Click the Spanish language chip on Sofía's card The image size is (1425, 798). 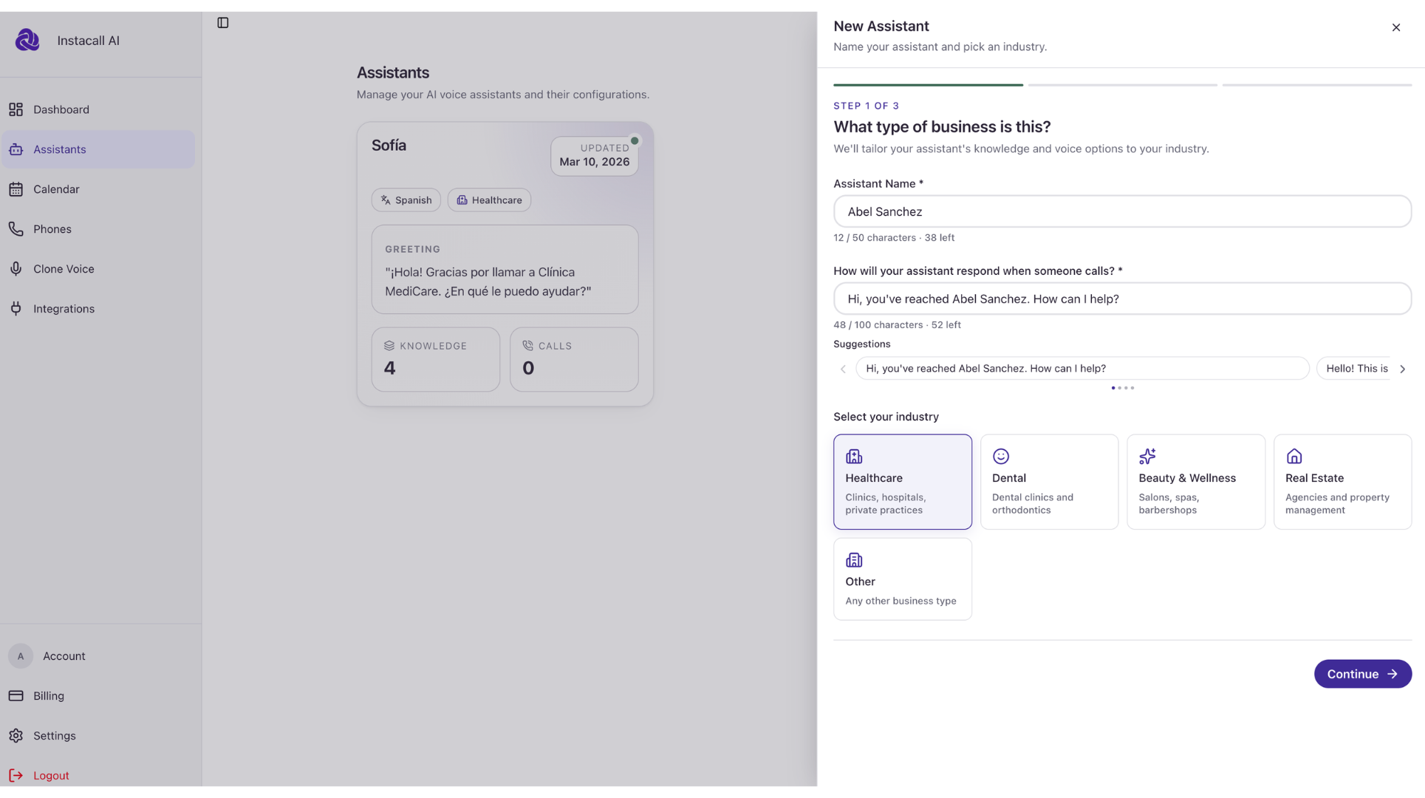pyautogui.click(x=406, y=199)
